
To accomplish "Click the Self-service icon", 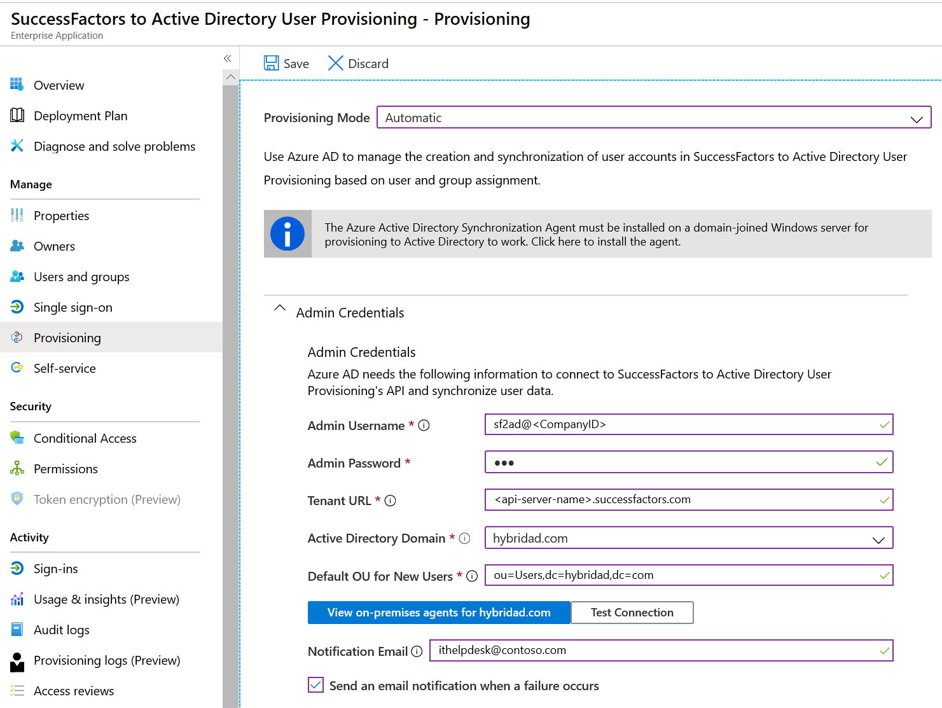I will pyautogui.click(x=17, y=368).
